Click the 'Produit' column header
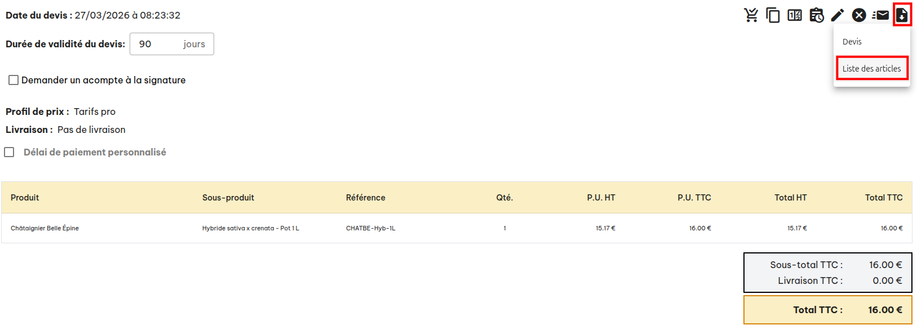The width and height of the screenshot is (917, 334). [x=25, y=198]
